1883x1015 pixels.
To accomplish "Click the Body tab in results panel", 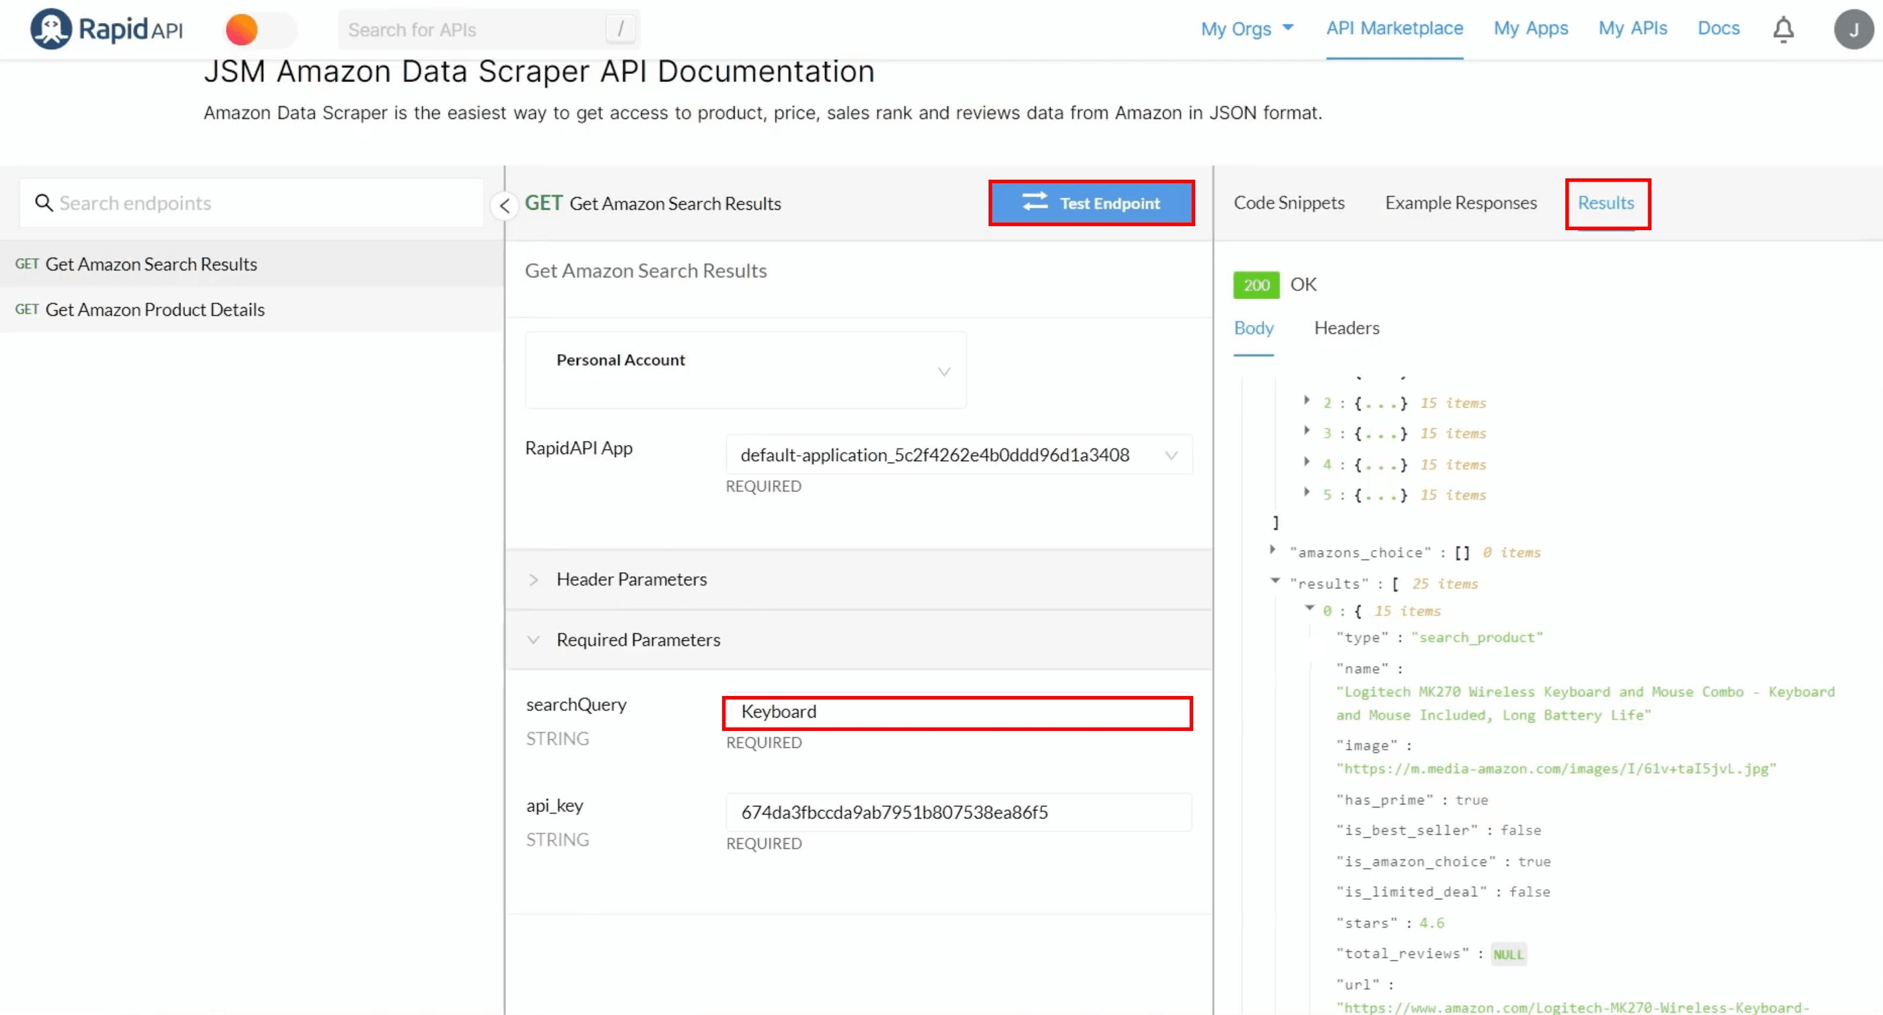I will click(x=1253, y=328).
